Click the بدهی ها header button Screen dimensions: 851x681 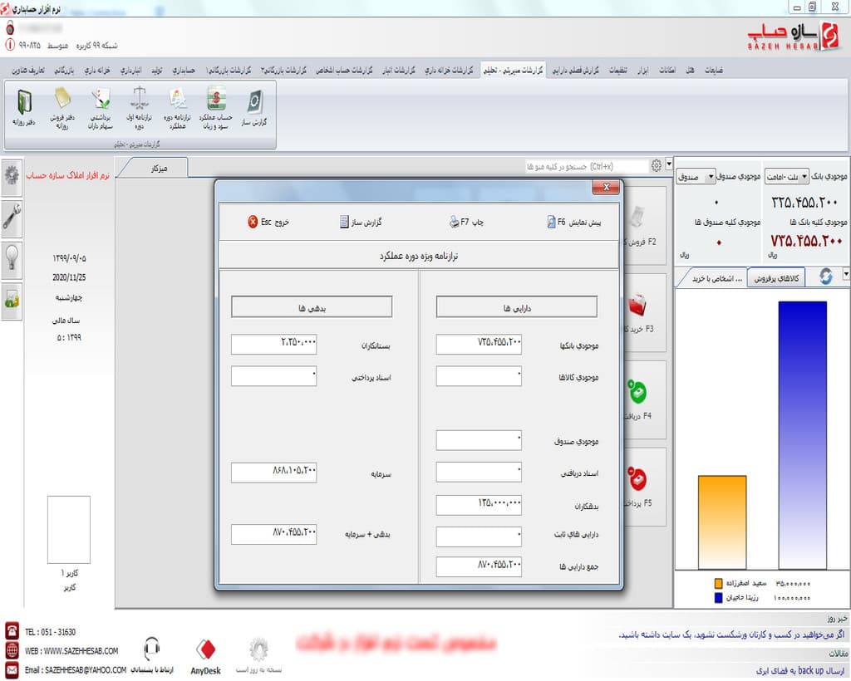pyautogui.click(x=312, y=307)
